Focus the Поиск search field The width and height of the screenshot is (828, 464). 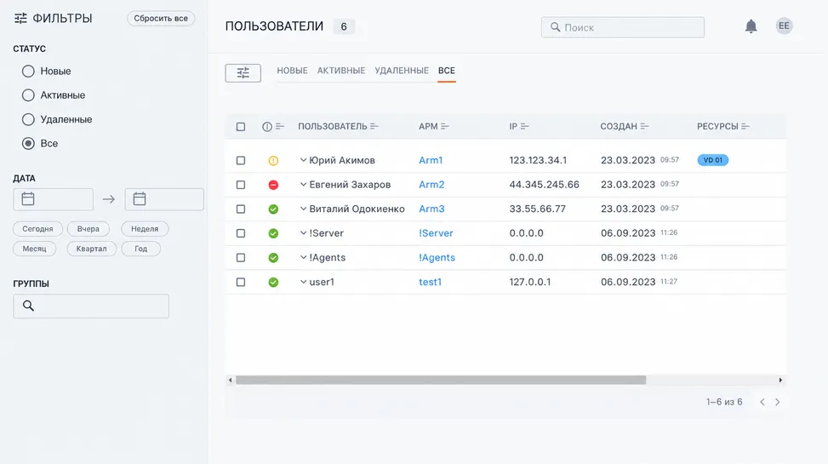[623, 27]
